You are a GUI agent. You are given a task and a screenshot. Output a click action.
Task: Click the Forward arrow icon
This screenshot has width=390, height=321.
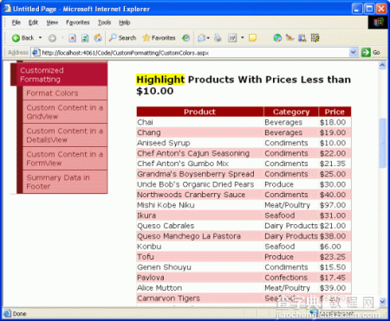[52, 38]
